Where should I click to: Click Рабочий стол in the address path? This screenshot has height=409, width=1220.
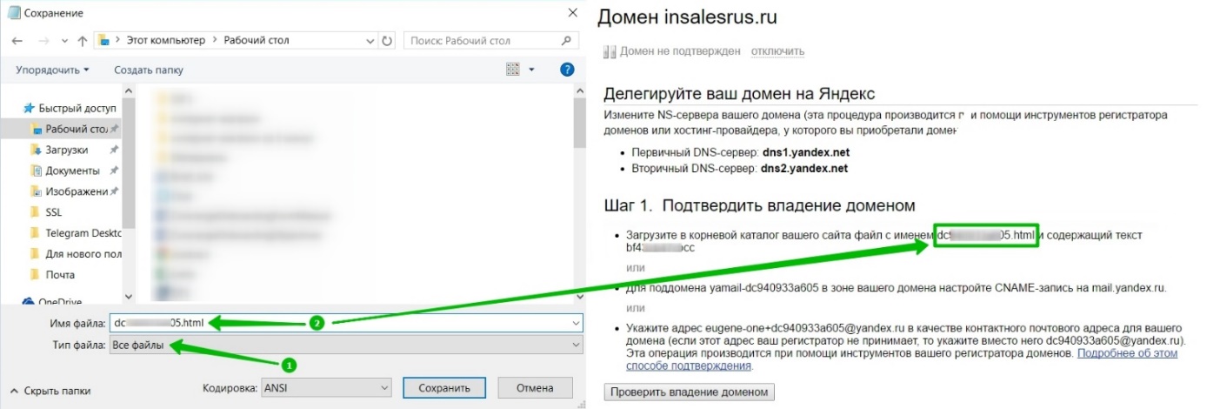[257, 41]
